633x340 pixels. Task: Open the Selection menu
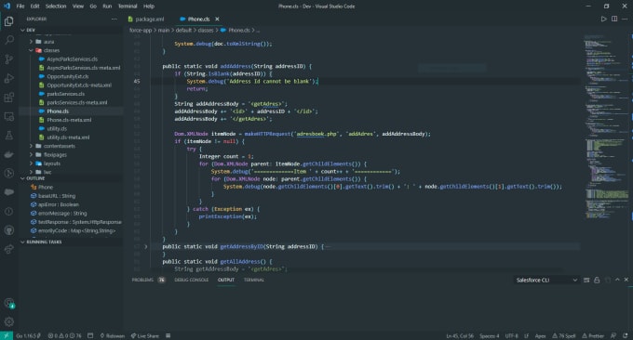[56, 7]
